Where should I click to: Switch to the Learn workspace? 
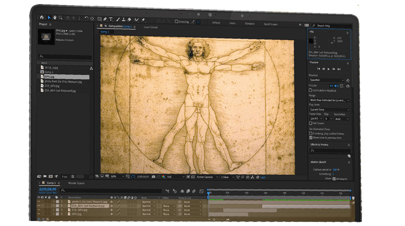click(232, 23)
